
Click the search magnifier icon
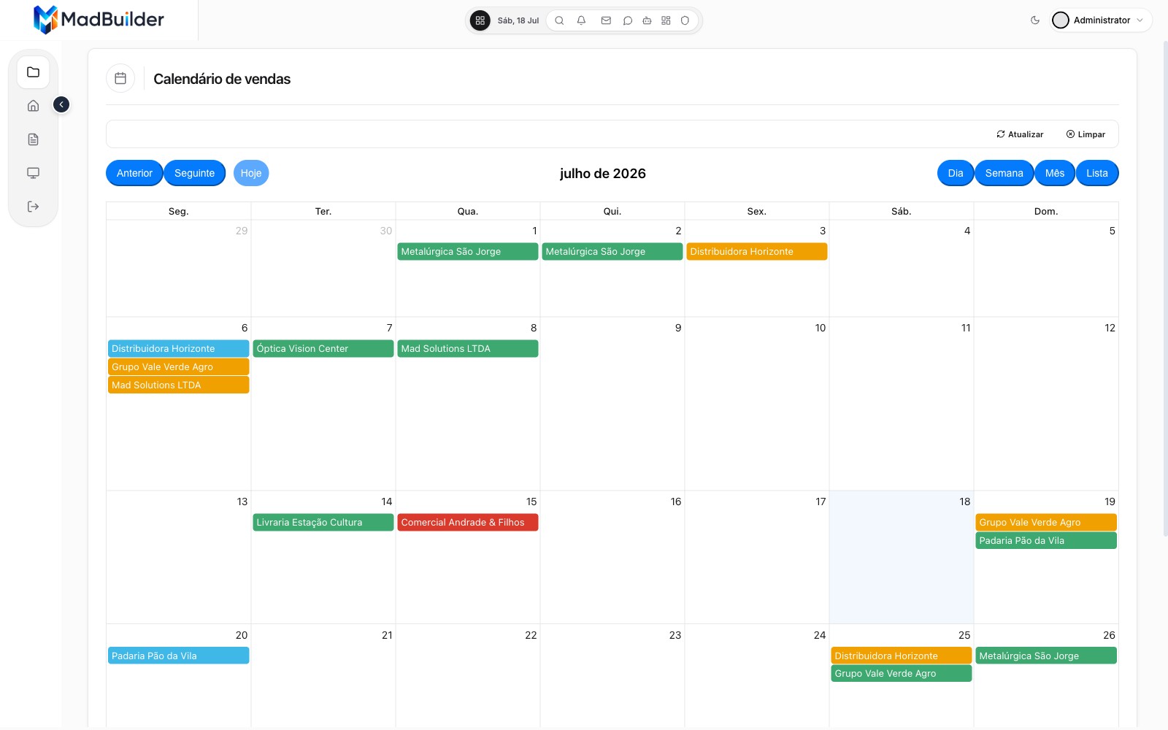tap(559, 20)
